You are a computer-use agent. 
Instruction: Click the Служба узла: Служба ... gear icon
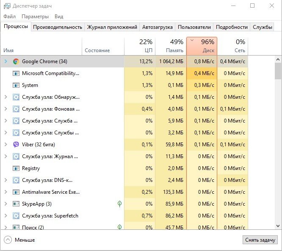(16, 121)
